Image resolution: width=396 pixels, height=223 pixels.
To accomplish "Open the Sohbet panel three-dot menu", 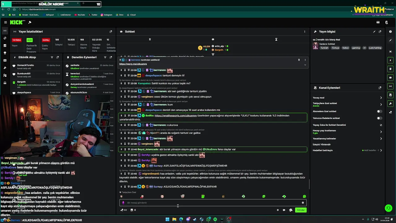I will [304, 32].
